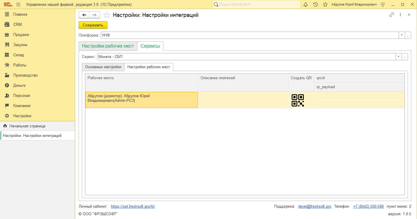Go to Начальная страница

(37, 126)
